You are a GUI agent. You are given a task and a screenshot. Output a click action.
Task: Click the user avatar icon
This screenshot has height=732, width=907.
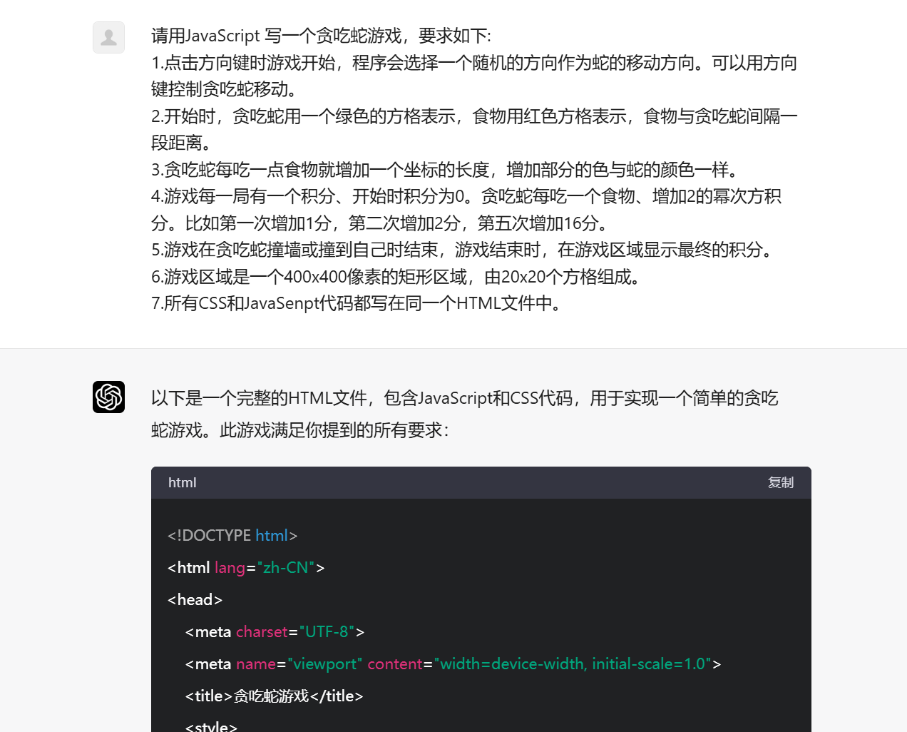point(108,37)
